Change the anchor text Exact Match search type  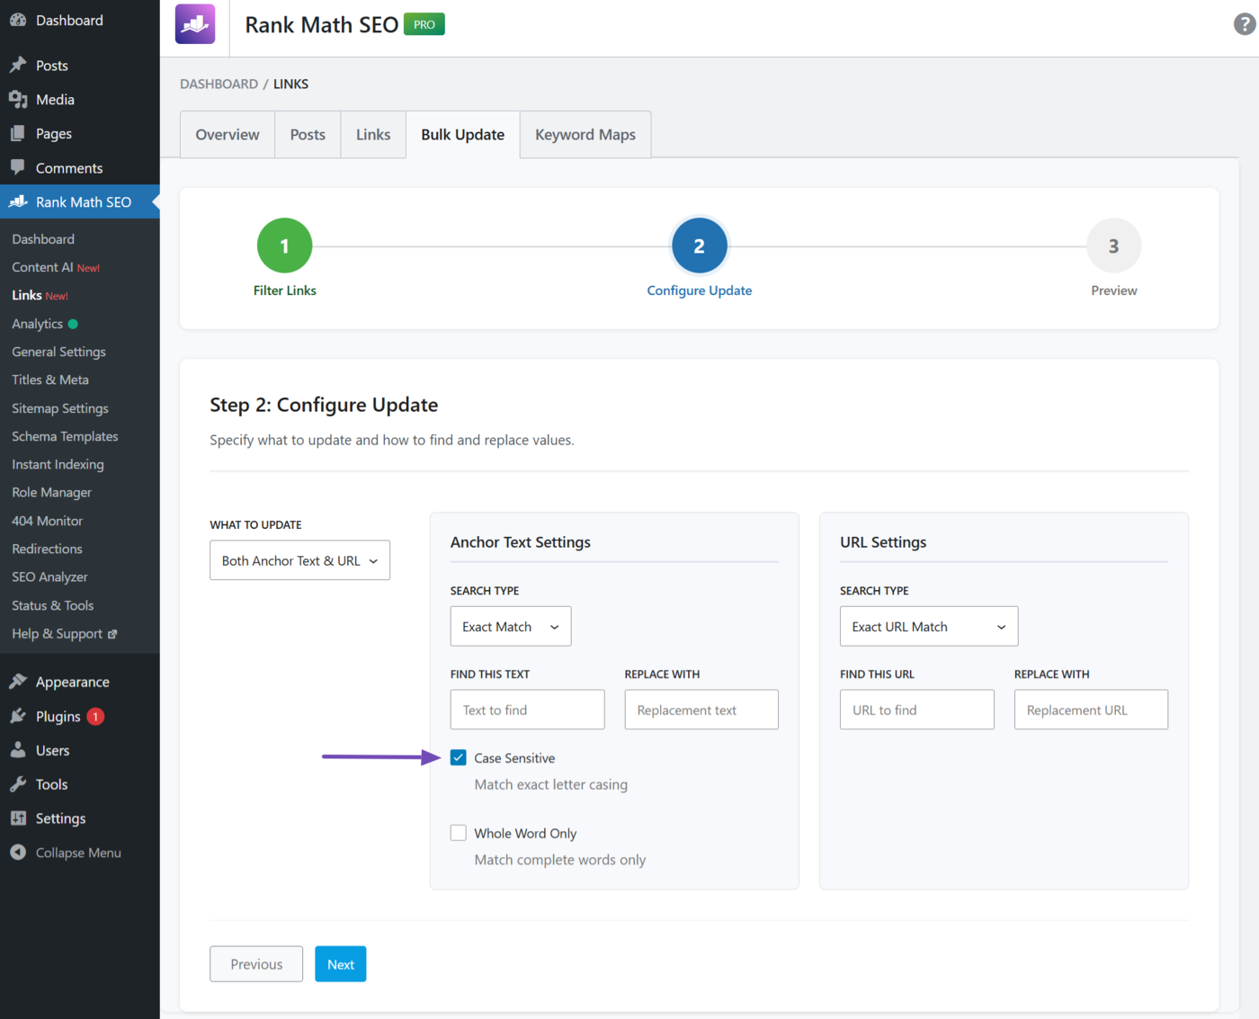pos(510,626)
